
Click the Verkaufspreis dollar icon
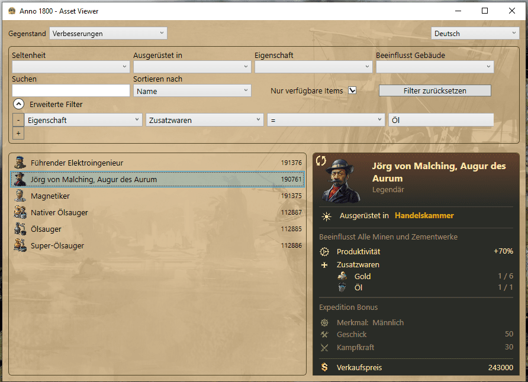324,367
